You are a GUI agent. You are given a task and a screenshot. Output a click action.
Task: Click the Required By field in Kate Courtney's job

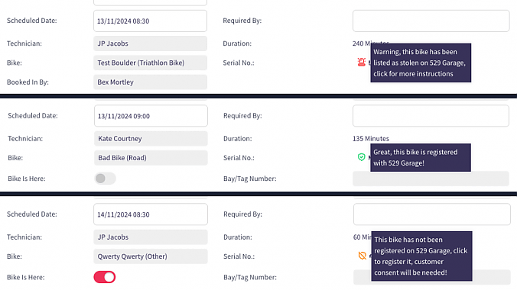tap(431, 116)
